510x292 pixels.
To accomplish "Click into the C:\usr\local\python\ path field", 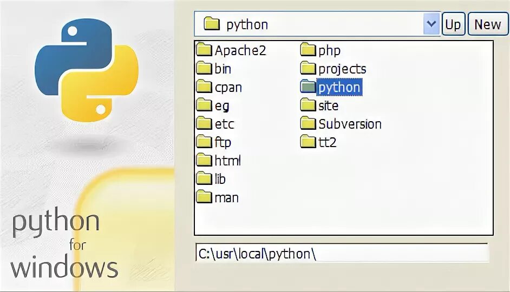I will tap(342, 253).
